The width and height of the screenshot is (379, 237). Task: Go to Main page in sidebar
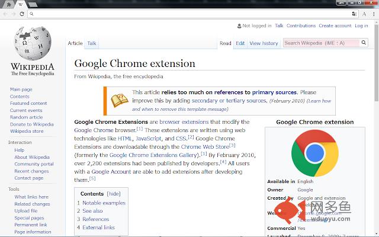(x=21, y=89)
